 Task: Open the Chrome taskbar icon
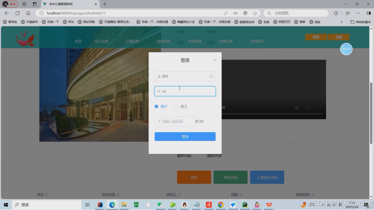220,205
